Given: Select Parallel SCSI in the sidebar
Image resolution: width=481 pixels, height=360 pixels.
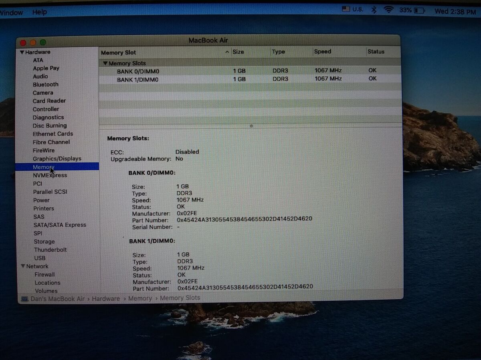Looking at the screenshot, I should coord(50,192).
